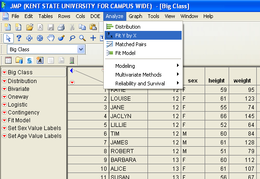Click the data table grid icon
The height and width of the screenshot is (179, 260).
8,60
